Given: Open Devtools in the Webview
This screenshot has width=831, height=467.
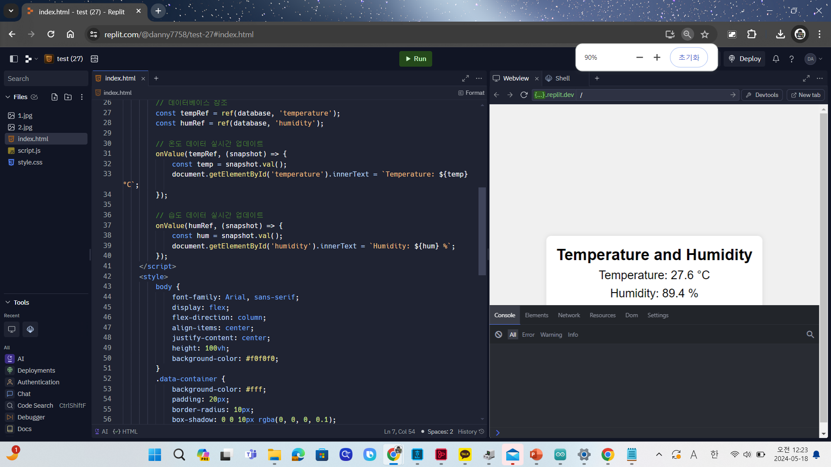Looking at the screenshot, I should pyautogui.click(x=762, y=95).
